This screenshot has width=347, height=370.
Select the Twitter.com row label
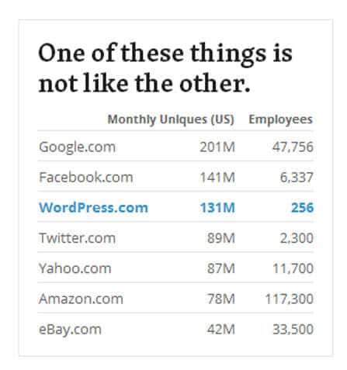point(77,238)
